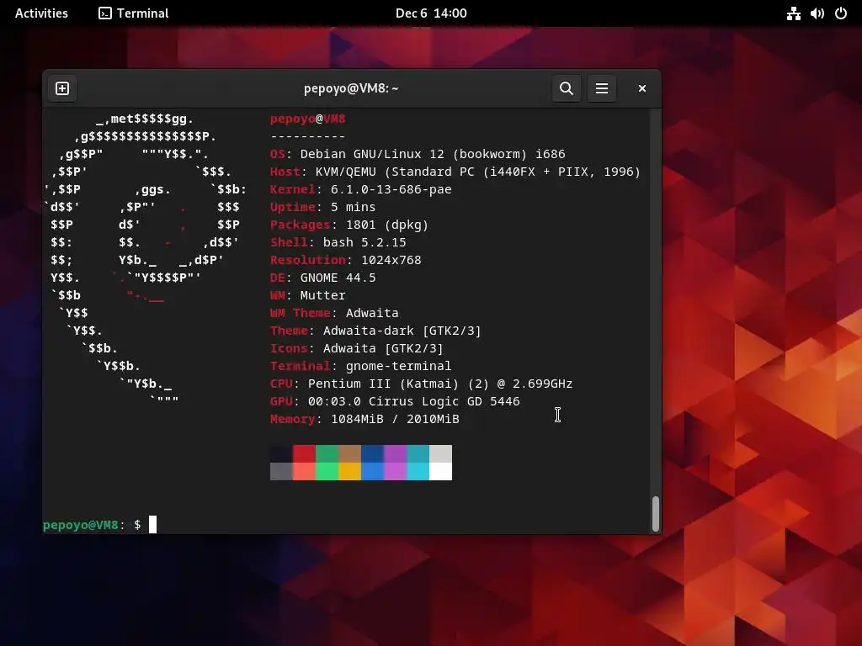Click the green prompt 'pepoyo@VM8'
The height and width of the screenshot is (646, 862).
coord(80,525)
